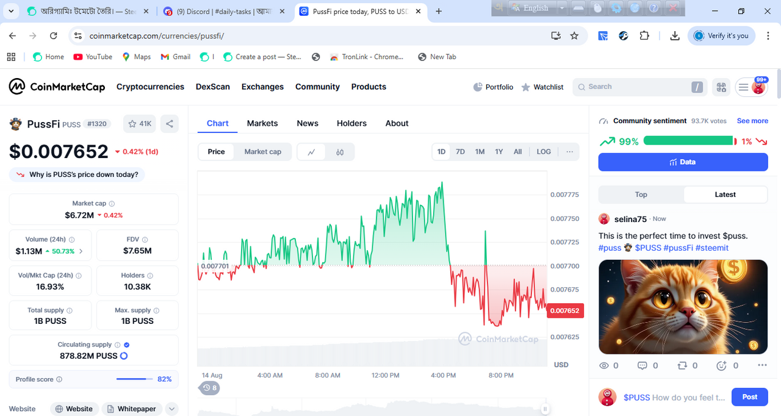Click the blue Data button
Screen dimensions: 781x416
[683, 162]
